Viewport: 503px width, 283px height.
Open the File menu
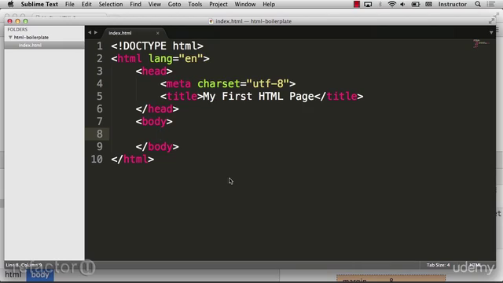pos(70,4)
